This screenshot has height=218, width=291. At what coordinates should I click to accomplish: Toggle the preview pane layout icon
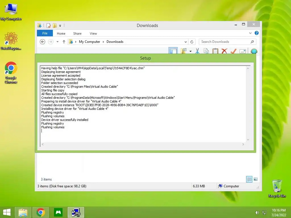(173, 51)
